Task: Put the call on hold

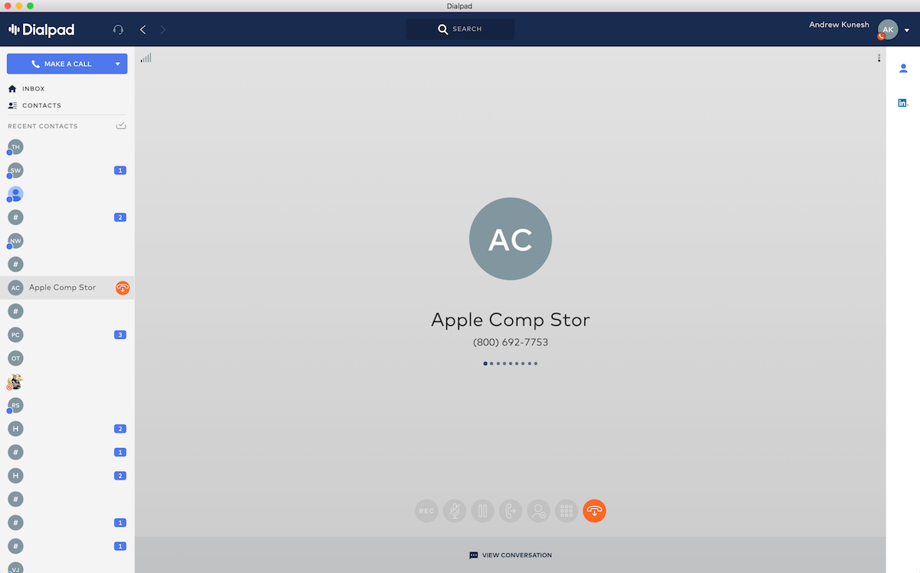Action: [x=482, y=511]
